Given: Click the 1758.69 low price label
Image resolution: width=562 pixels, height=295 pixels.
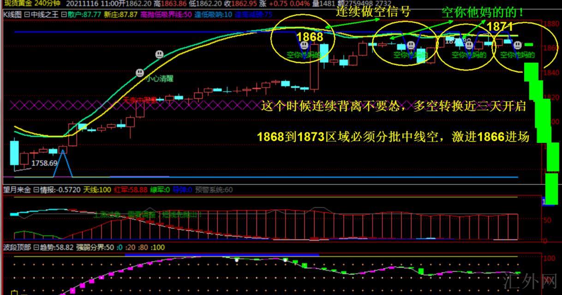Looking at the screenshot, I should [x=44, y=163].
